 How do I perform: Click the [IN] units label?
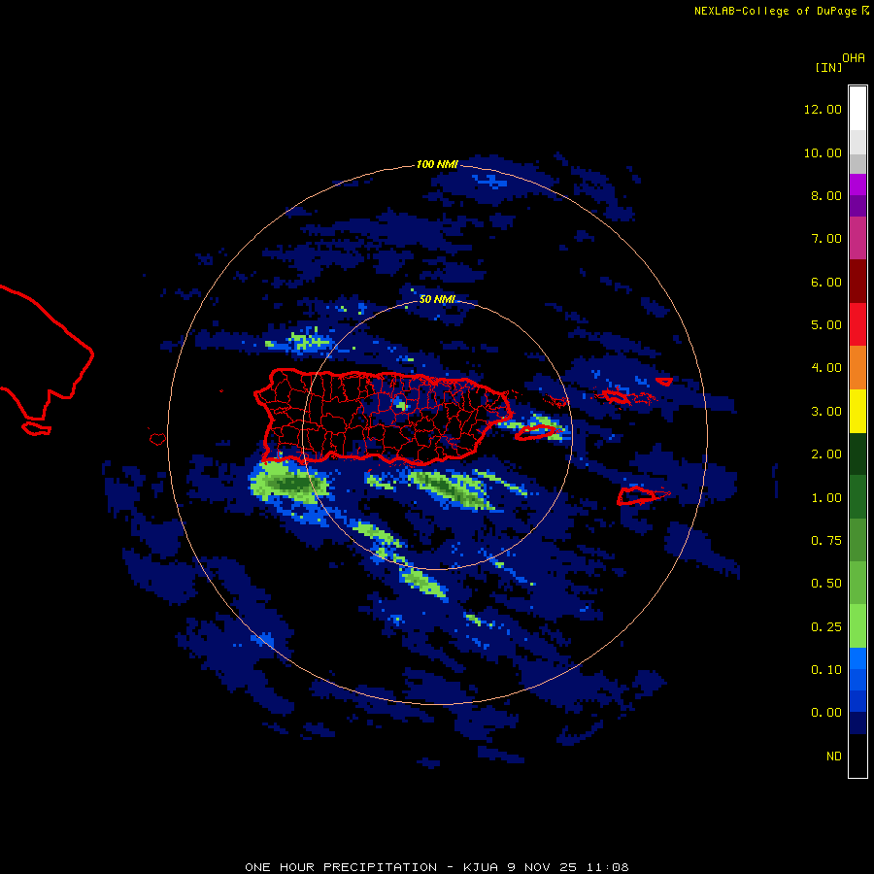(x=828, y=67)
